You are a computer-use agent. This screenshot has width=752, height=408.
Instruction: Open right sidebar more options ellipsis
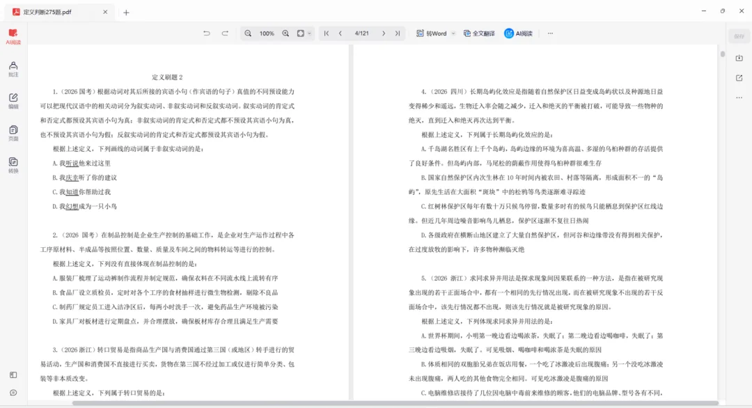tap(739, 97)
